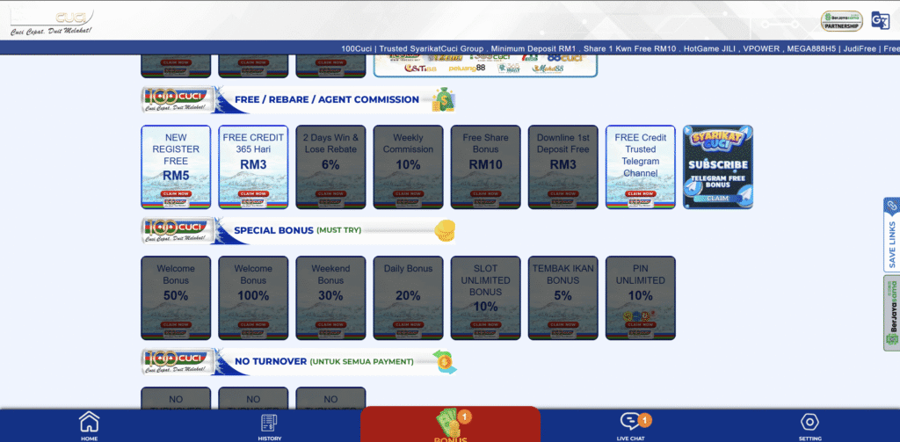Open the Berjayasama side tab
The image size is (900, 442).
891,313
